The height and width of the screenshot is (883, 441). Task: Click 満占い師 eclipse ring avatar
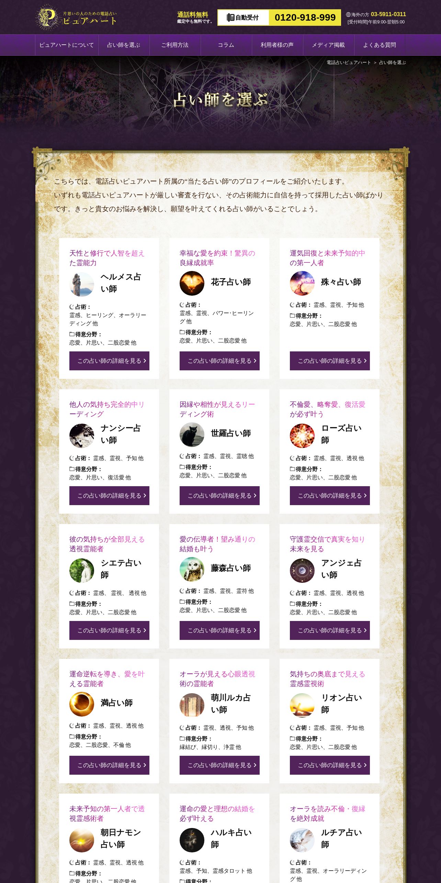click(x=82, y=704)
